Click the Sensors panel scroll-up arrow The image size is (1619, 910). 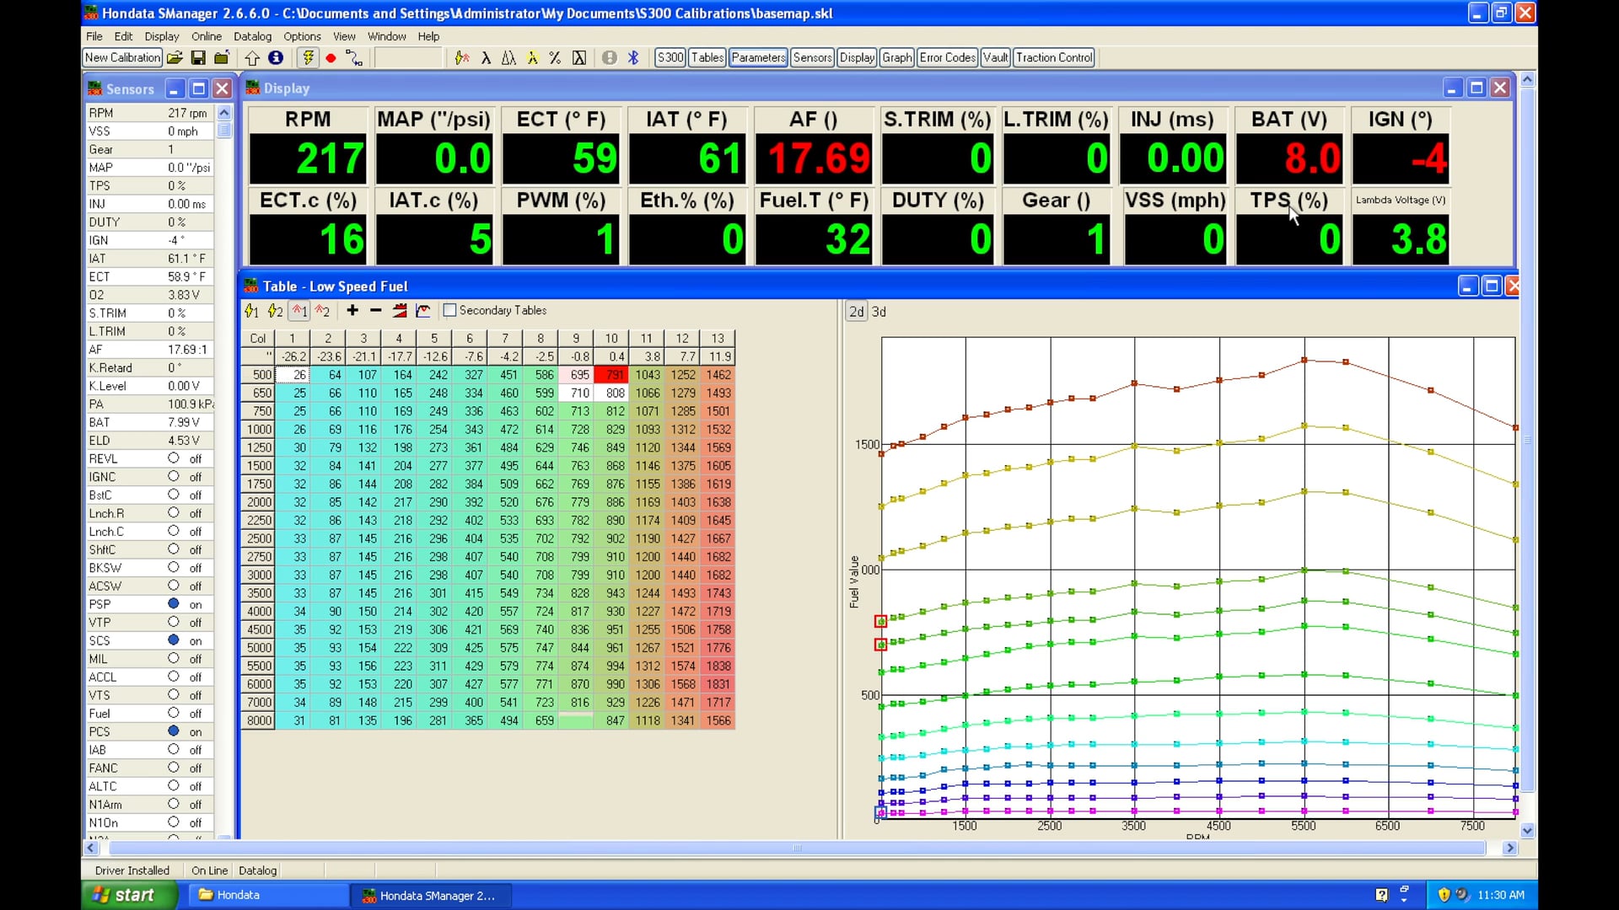point(223,111)
